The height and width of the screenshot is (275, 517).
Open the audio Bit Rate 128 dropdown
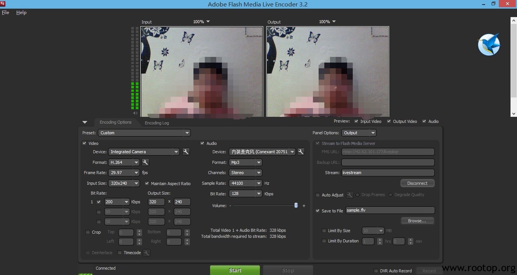(x=245, y=193)
